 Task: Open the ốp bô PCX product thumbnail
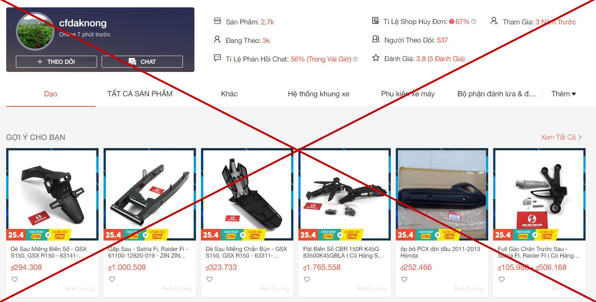pyautogui.click(x=442, y=194)
